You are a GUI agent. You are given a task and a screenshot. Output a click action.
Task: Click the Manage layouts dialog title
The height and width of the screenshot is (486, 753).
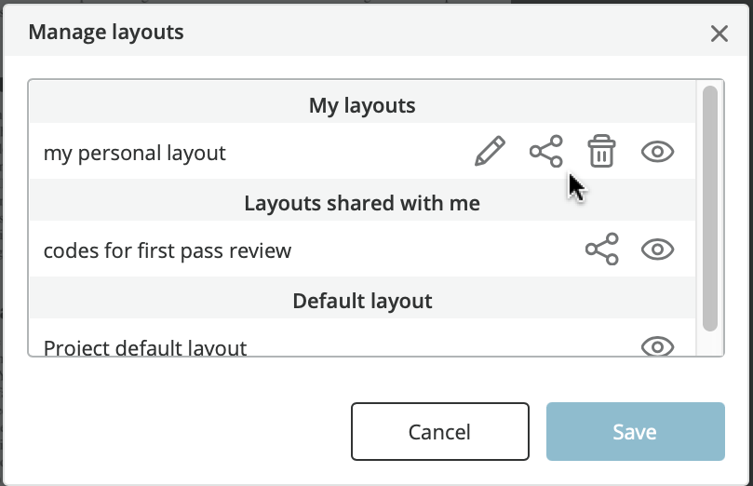106,33
